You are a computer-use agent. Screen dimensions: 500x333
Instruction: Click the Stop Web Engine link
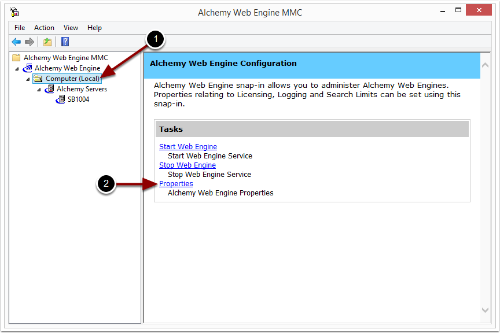[187, 165]
